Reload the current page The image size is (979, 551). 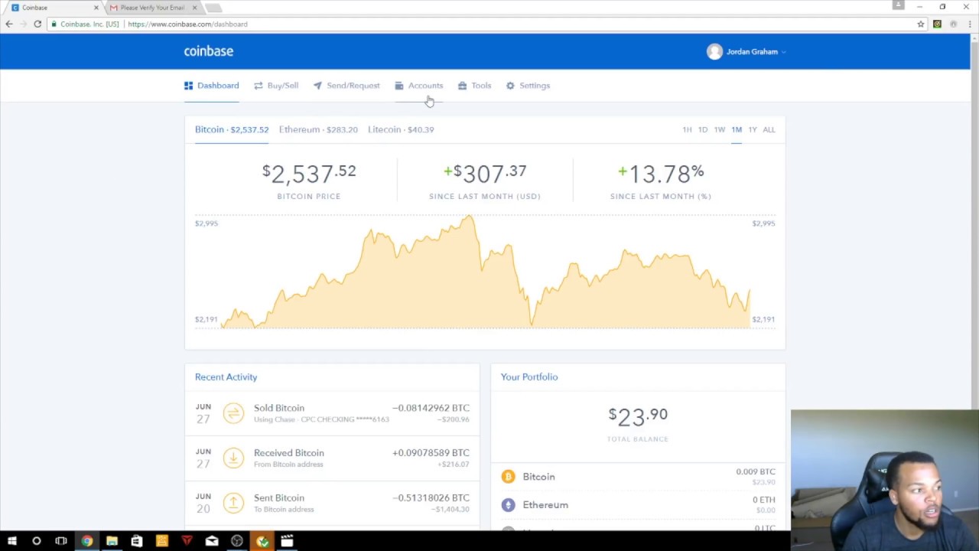[37, 24]
